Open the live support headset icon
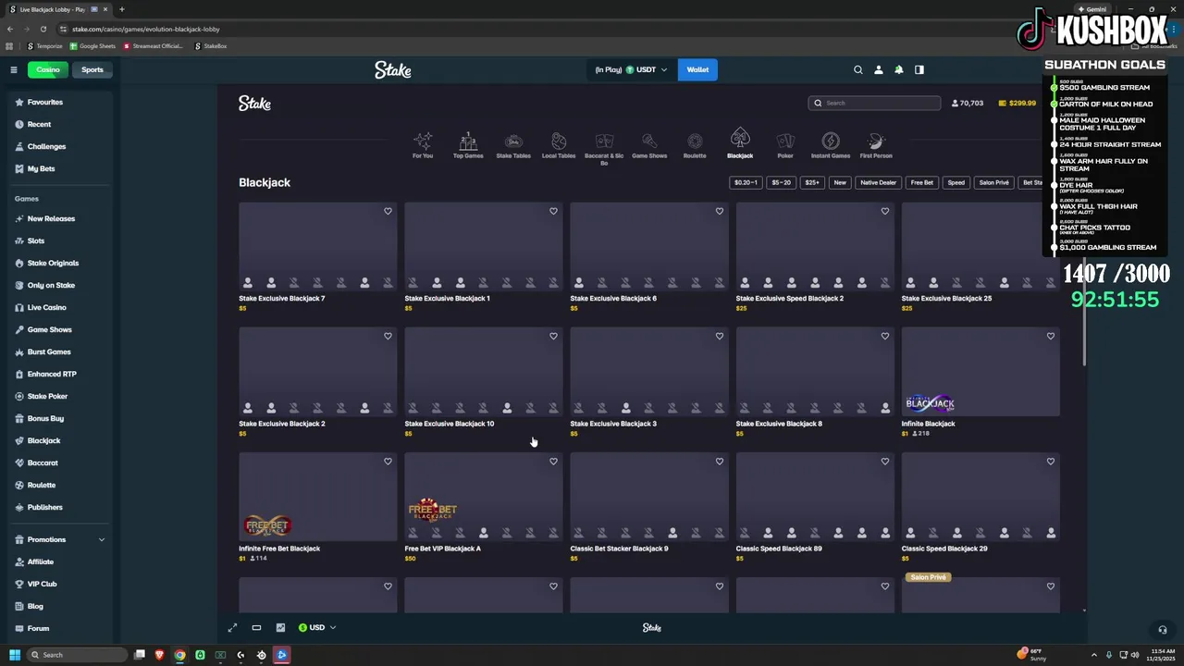The image size is (1184, 666). [x=1163, y=630]
